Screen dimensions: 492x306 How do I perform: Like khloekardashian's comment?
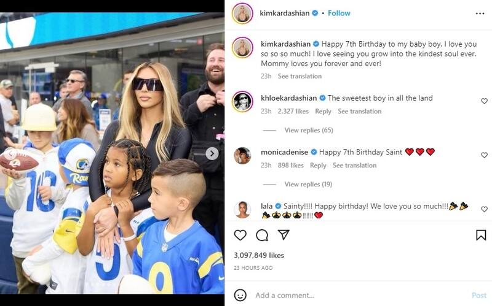point(484,101)
